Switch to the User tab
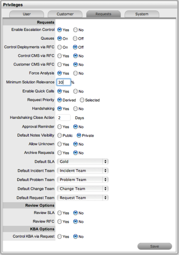Screen dimensions: 179x255 [27, 14]
